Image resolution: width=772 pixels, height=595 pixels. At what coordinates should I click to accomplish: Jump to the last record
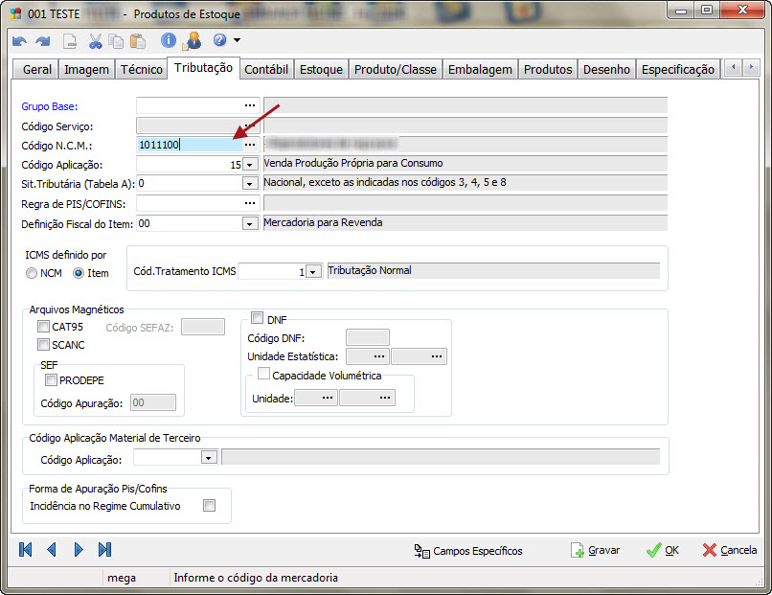(104, 550)
